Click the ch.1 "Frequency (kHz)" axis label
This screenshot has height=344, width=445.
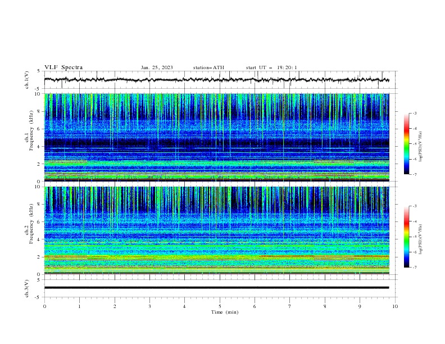click(31, 130)
